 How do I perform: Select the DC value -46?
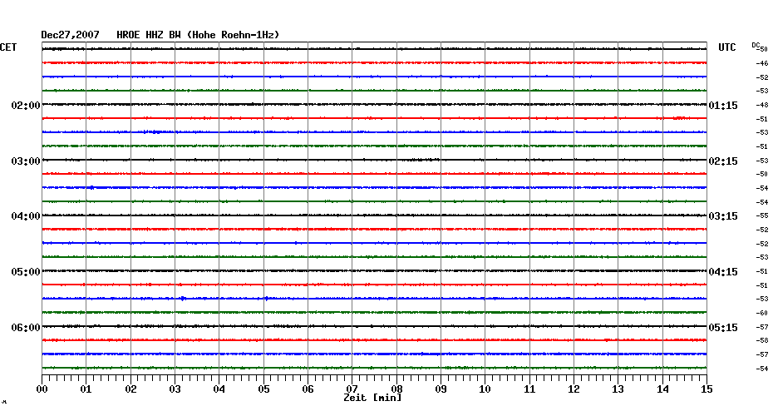(761, 64)
